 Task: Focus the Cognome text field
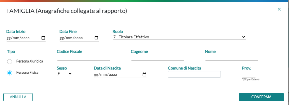pyautogui.click(x=157, y=58)
